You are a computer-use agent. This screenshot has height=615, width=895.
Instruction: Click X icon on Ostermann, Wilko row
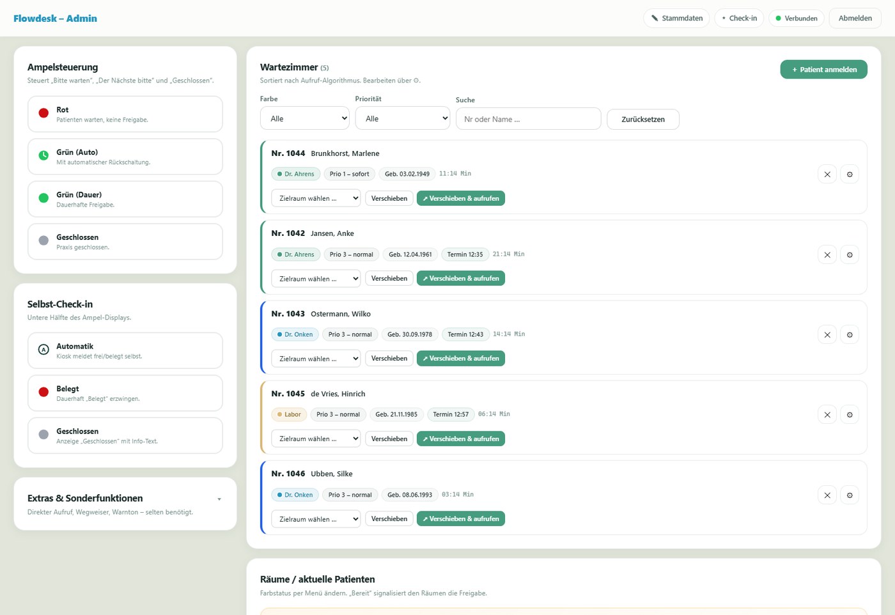827,335
